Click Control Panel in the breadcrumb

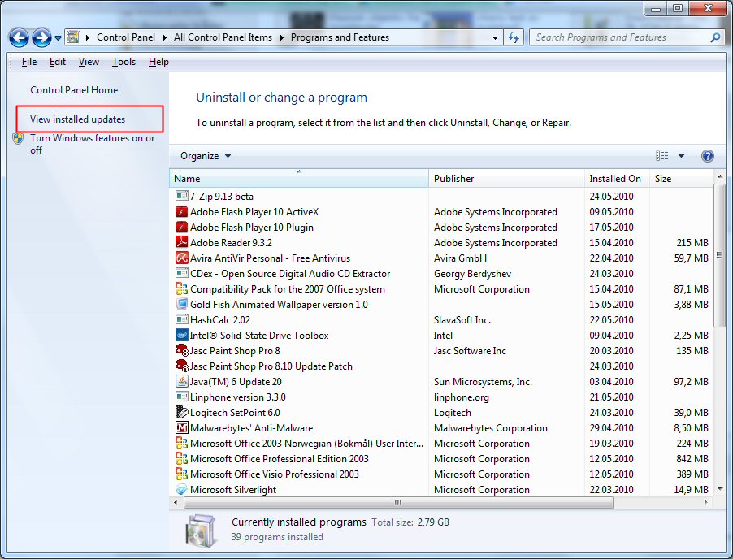[126, 37]
